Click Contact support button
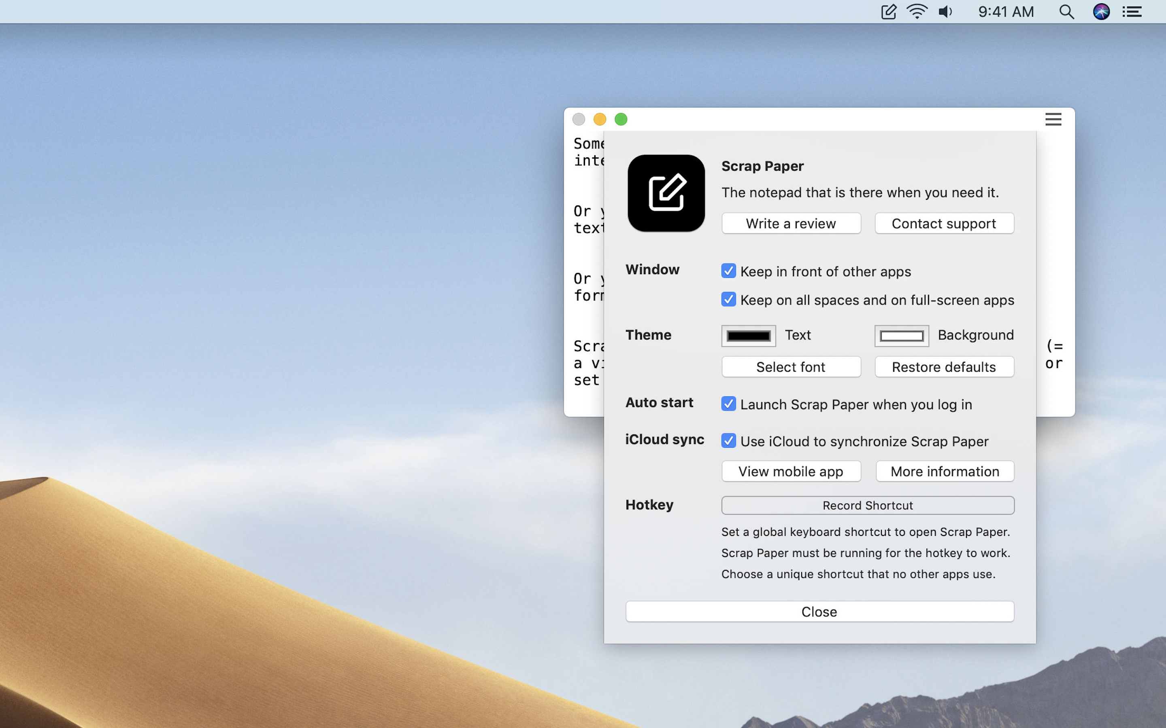Viewport: 1166px width, 728px height. 945,223
